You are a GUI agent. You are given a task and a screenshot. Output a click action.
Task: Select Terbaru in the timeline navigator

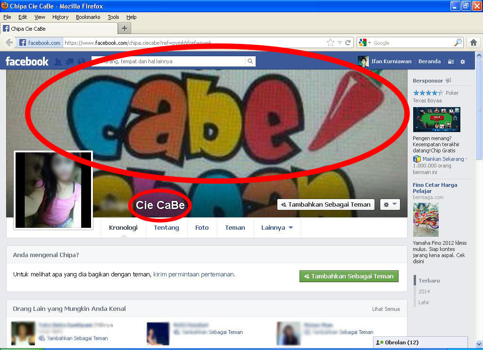[x=429, y=281]
